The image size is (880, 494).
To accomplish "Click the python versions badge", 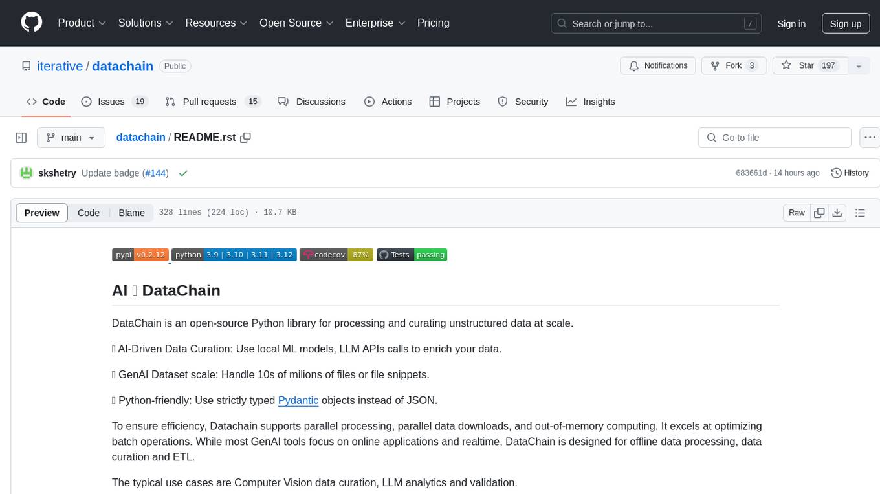I will point(234,255).
